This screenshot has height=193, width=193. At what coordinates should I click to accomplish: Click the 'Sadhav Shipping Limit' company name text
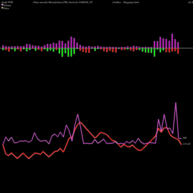pyautogui.click(x=125, y=2)
